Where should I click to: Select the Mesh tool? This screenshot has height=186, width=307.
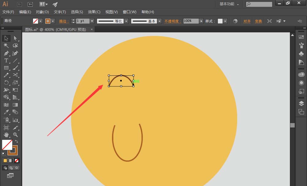click(6, 105)
